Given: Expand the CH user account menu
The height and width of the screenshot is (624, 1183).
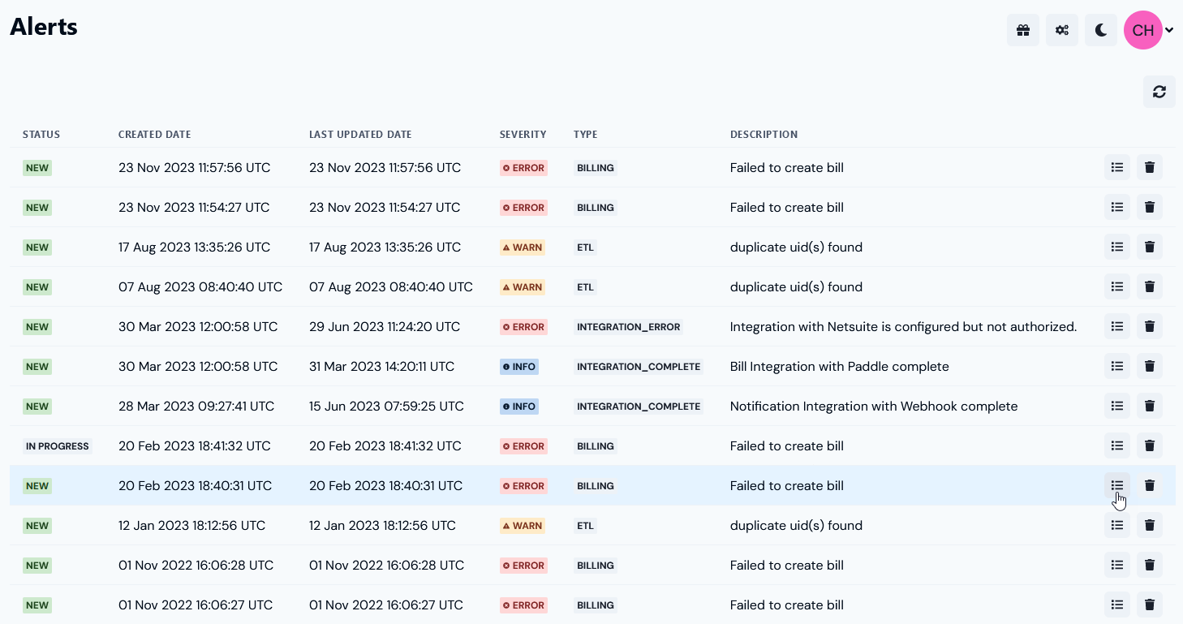Looking at the screenshot, I should [x=1148, y=30].
